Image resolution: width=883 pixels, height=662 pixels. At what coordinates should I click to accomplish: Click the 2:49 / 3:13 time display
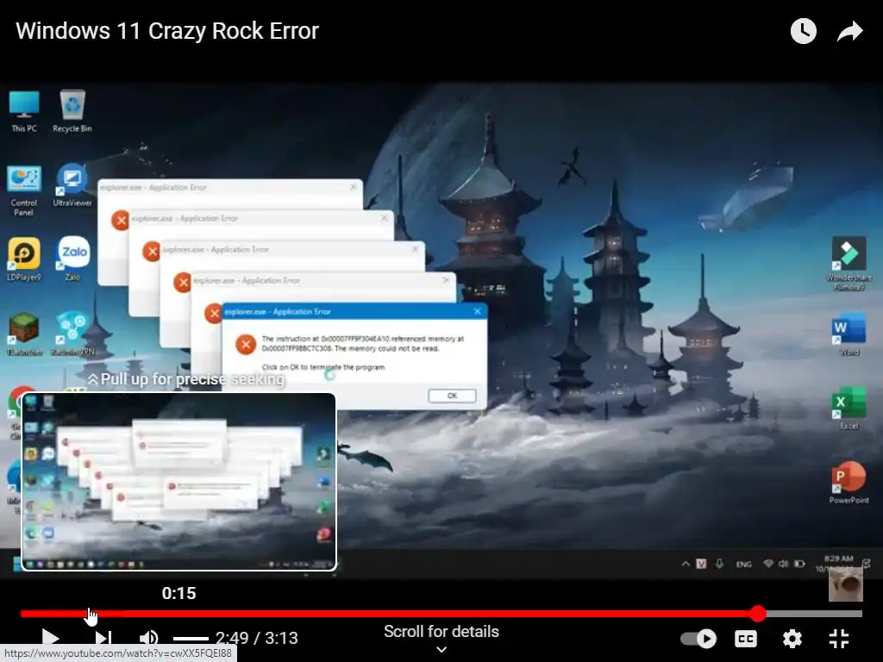pyautogui.click(x=257, y=638)
